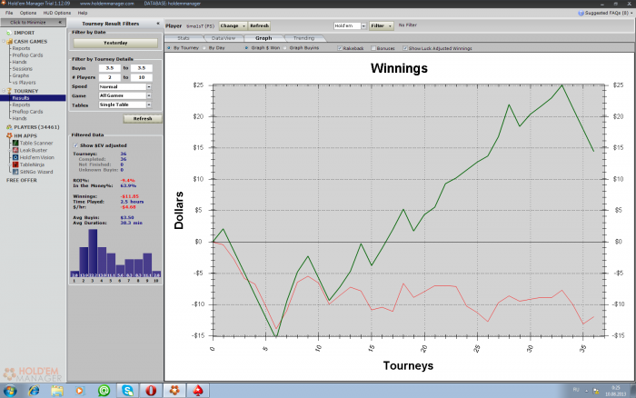Click the Click to Minimize bar

coord(33,23)
